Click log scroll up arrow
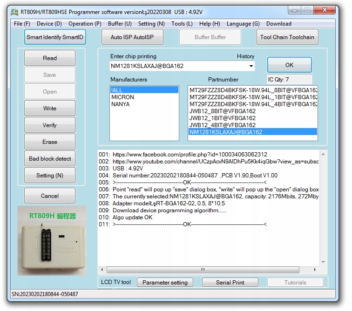Viewport: 352px width, 311px height. coord(323,154)
